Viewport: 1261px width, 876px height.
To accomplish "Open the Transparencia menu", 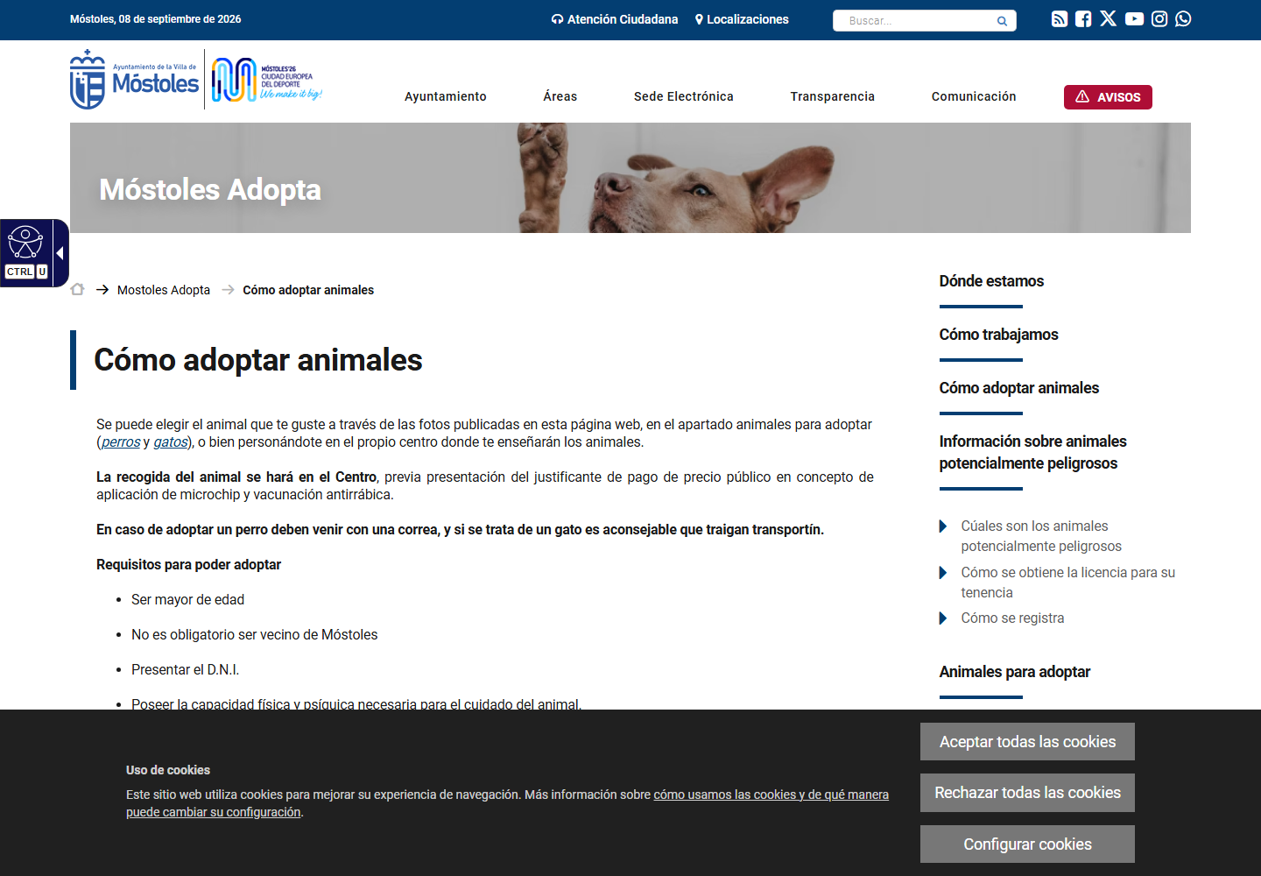I will 833,96.
